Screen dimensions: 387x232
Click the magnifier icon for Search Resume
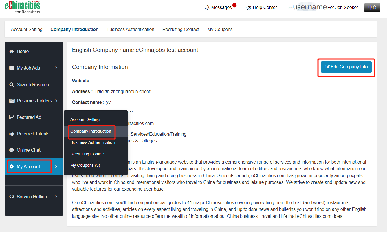tap(12, 84)
